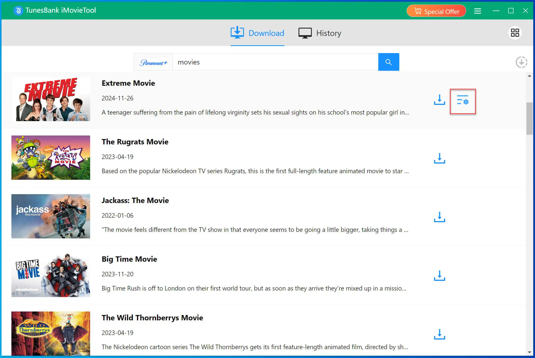Click the TunesBank app logo
Image resolution: width=535 pixels, height=358 pixels.
pyautogui.click(x=18, y=11)
